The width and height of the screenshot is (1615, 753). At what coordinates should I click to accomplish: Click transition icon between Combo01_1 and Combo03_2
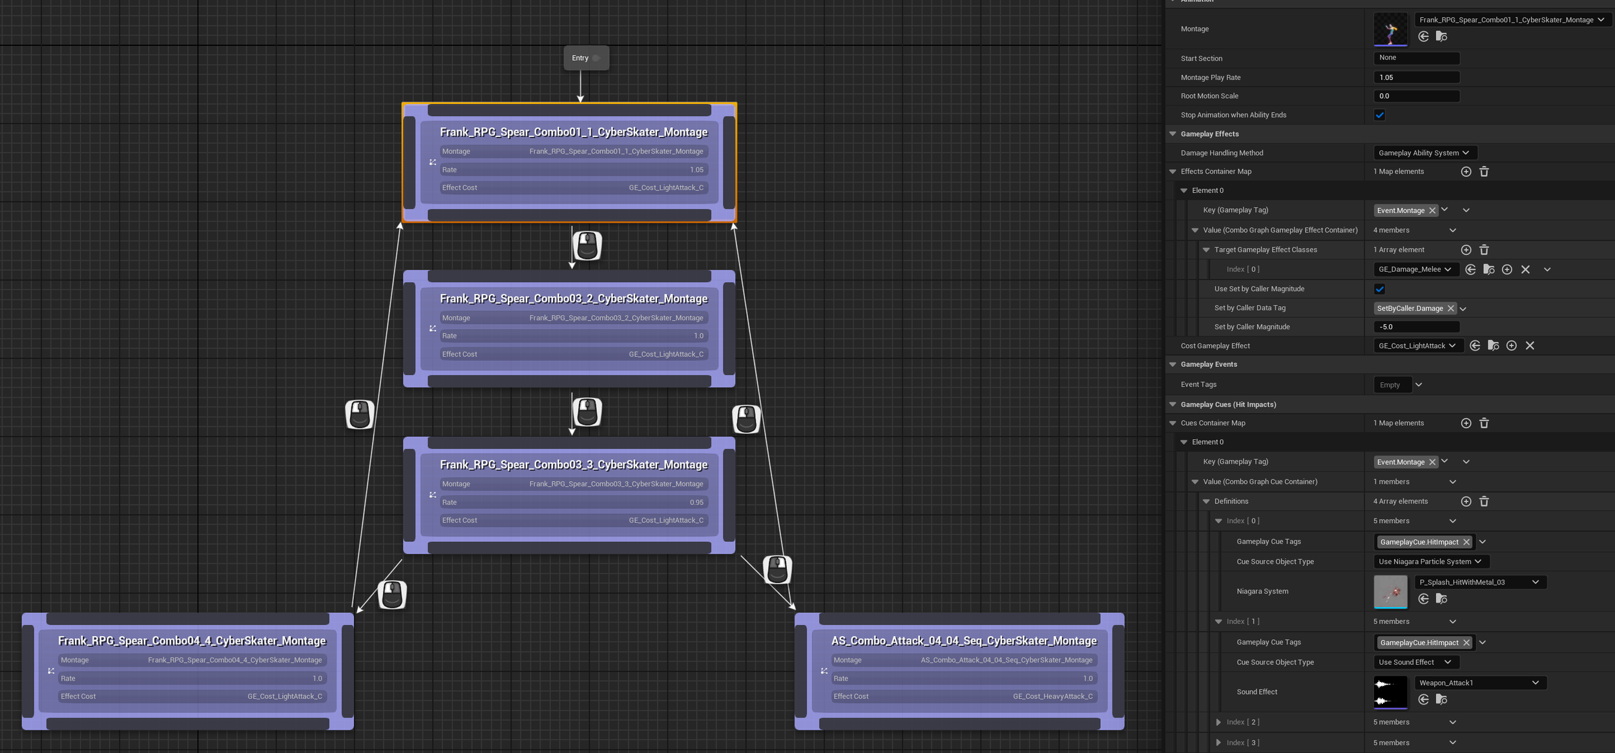coord(587,245)
